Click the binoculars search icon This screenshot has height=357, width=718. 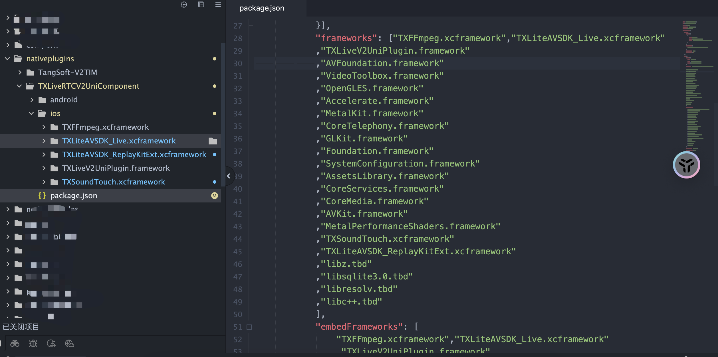coord(15,344)
